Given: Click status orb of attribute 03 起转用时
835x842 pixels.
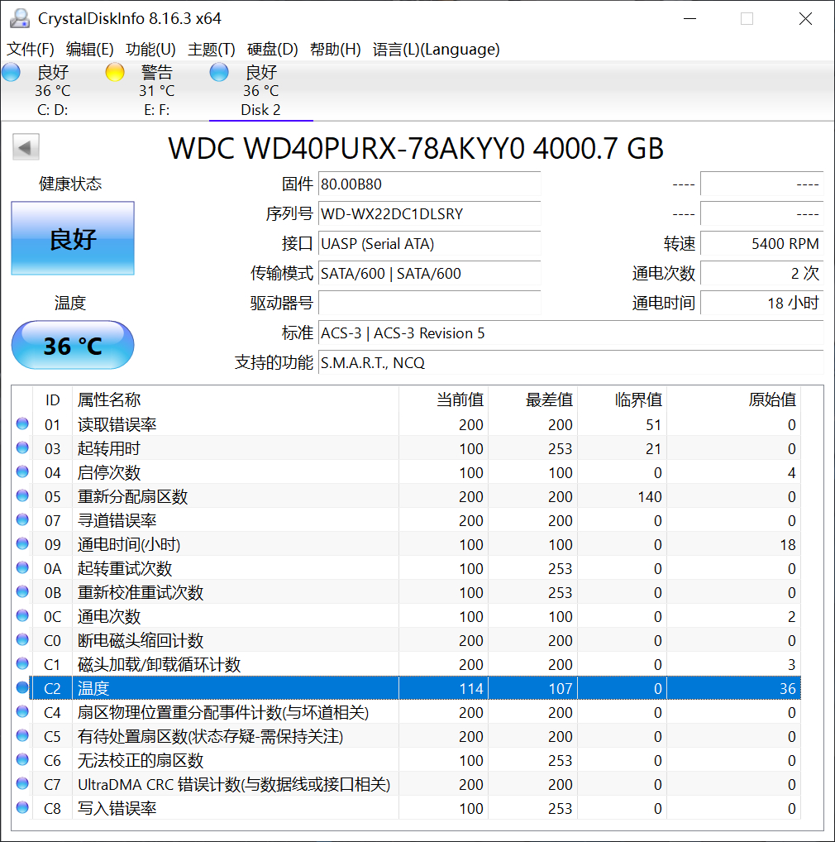Looking at the screenshot, I should (22, 447).
